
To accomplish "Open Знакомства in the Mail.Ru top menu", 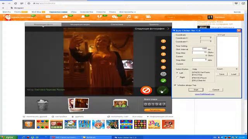I will [x=86, y=12].
